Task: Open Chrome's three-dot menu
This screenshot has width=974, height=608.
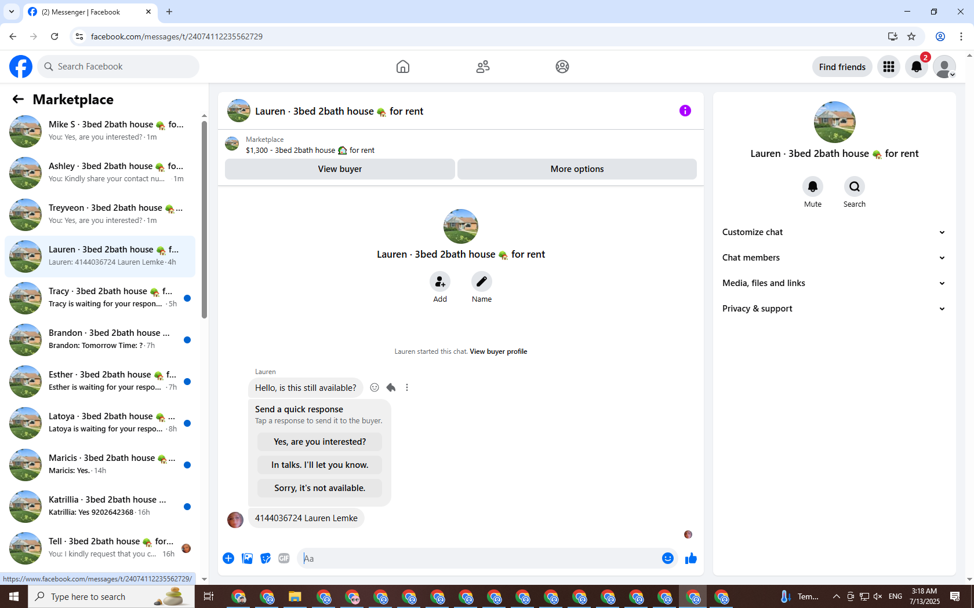Action: click(x=961, y=36)
